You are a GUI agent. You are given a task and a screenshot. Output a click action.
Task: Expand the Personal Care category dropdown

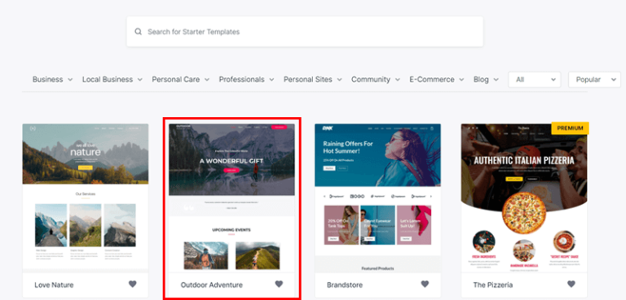click(180, 80)
